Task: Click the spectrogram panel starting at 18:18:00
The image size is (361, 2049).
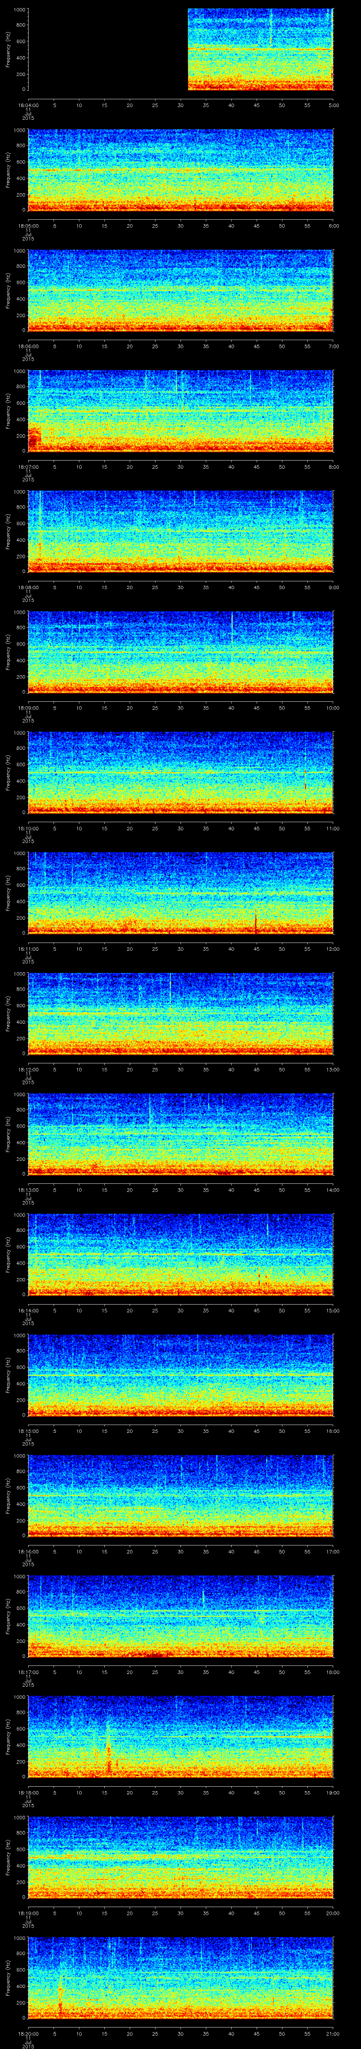Action: (x=181, y=1736)
